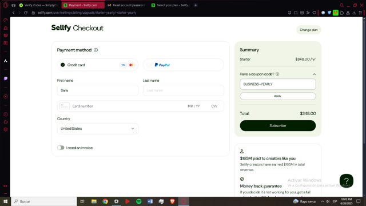Screen dimensions: 366x206
Task: Show coupon code info icon
Action: click(x=277, y=74)
